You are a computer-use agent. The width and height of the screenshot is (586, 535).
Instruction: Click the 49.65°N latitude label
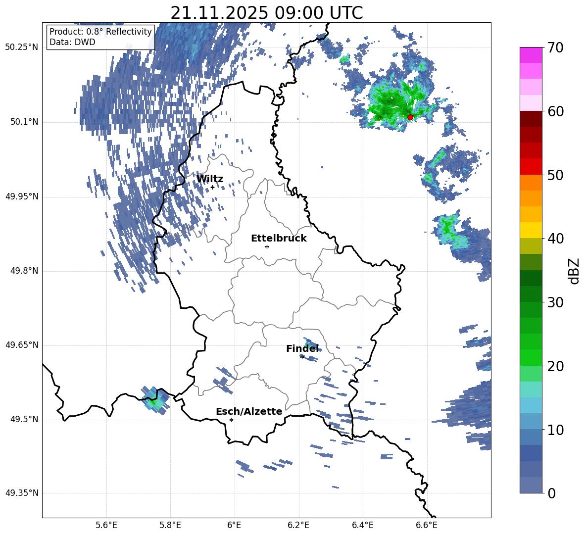tap(22, 345)
